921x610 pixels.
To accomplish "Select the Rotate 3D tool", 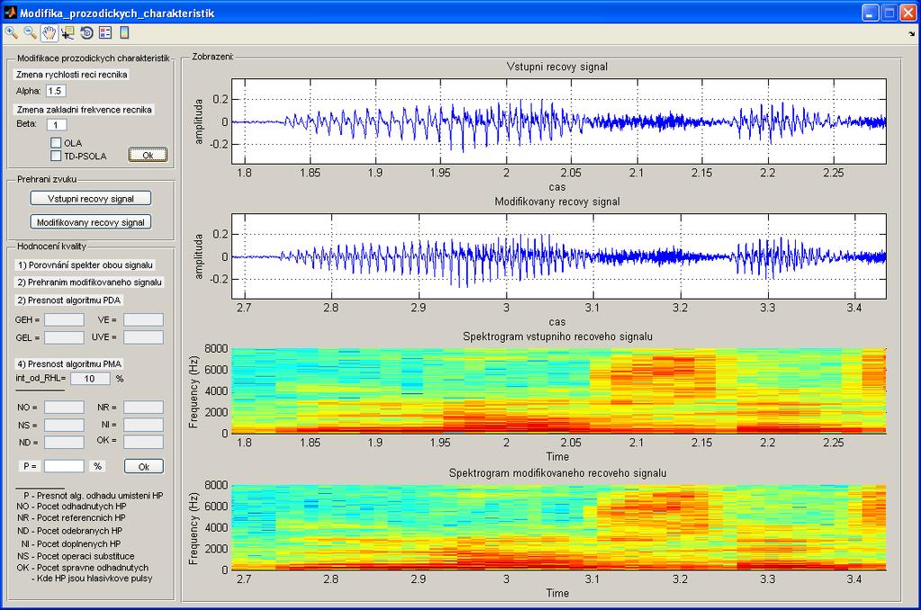I will (x=86, y=33).
